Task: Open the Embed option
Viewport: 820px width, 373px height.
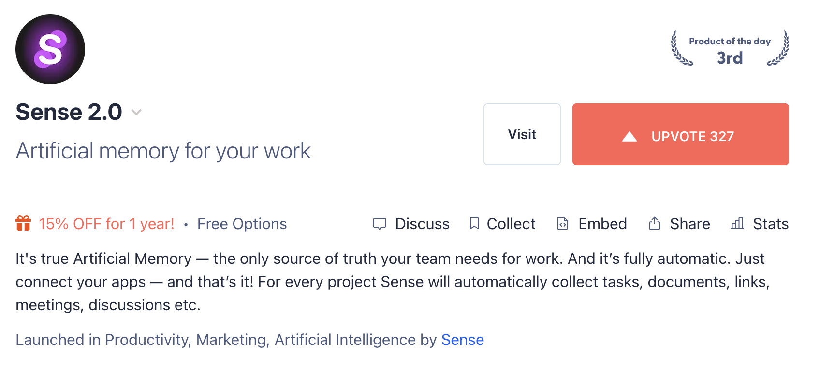Action: pyautogui.click(x=602, y=224)
